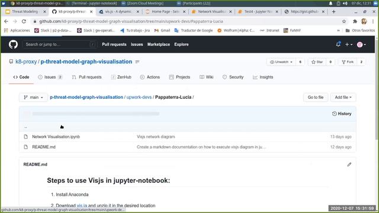Open the Visjs network diagram commit message
The width and height of the screenshot is (379, 213).
pos(156,137)
